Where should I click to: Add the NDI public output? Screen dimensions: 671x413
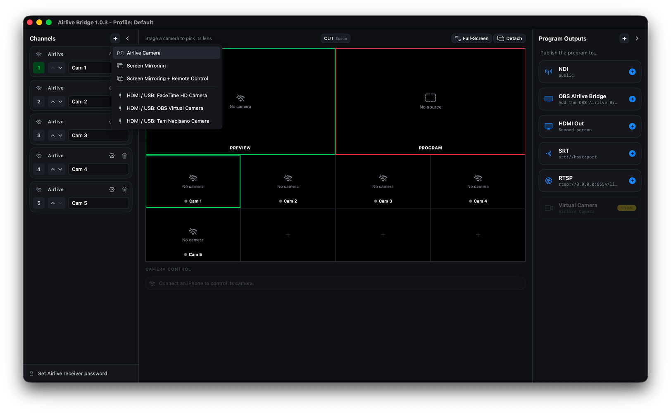pos(632,72)
